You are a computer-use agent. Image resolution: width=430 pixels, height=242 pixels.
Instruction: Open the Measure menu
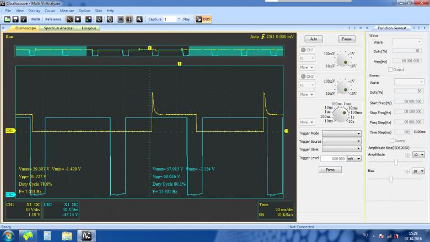click(67, 10)
